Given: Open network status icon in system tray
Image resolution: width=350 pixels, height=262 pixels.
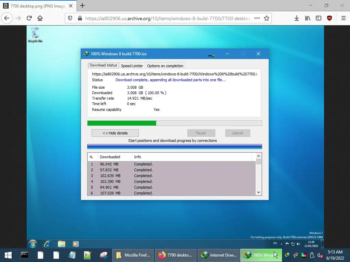Looking at the screenshot, I should click(x=296, y=255).
